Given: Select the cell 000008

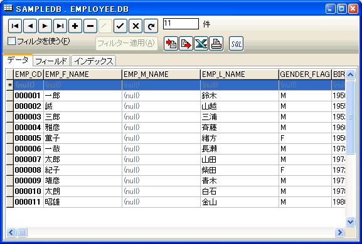Looking at the screenshot, I should 28,170.
